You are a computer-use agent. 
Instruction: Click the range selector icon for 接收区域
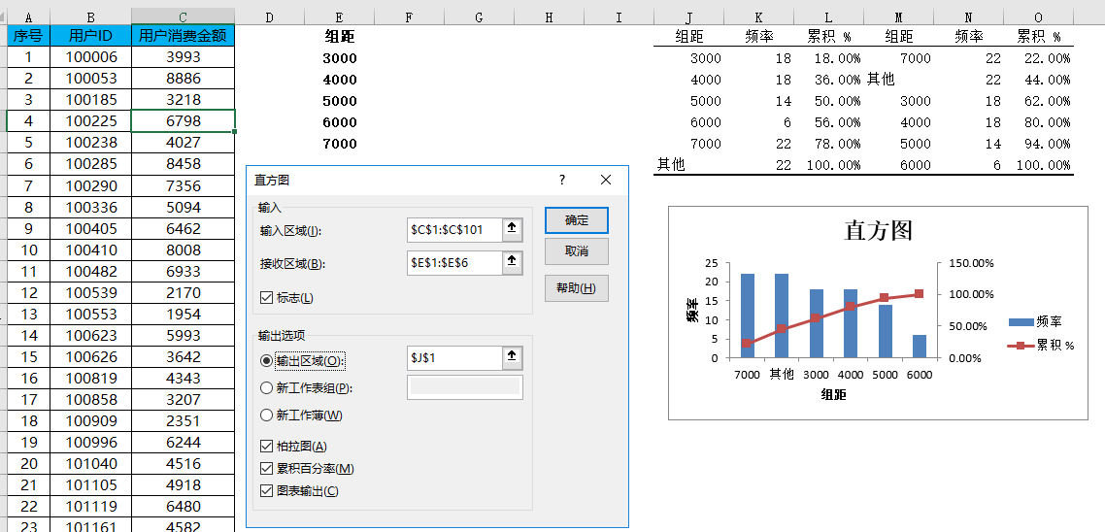(513, 263)
